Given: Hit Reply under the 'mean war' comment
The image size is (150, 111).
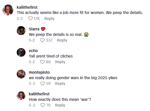Looking at the screenshot, I should coord(60,105).
